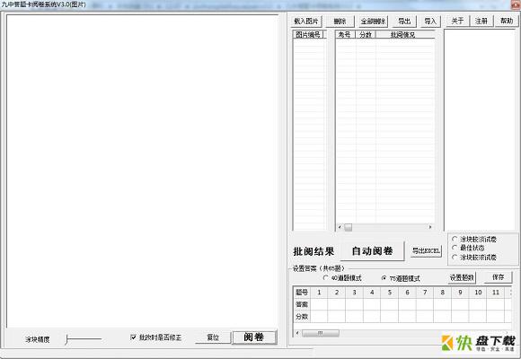
Task: Click the 全部删除 button
Action: click(373, 22)
